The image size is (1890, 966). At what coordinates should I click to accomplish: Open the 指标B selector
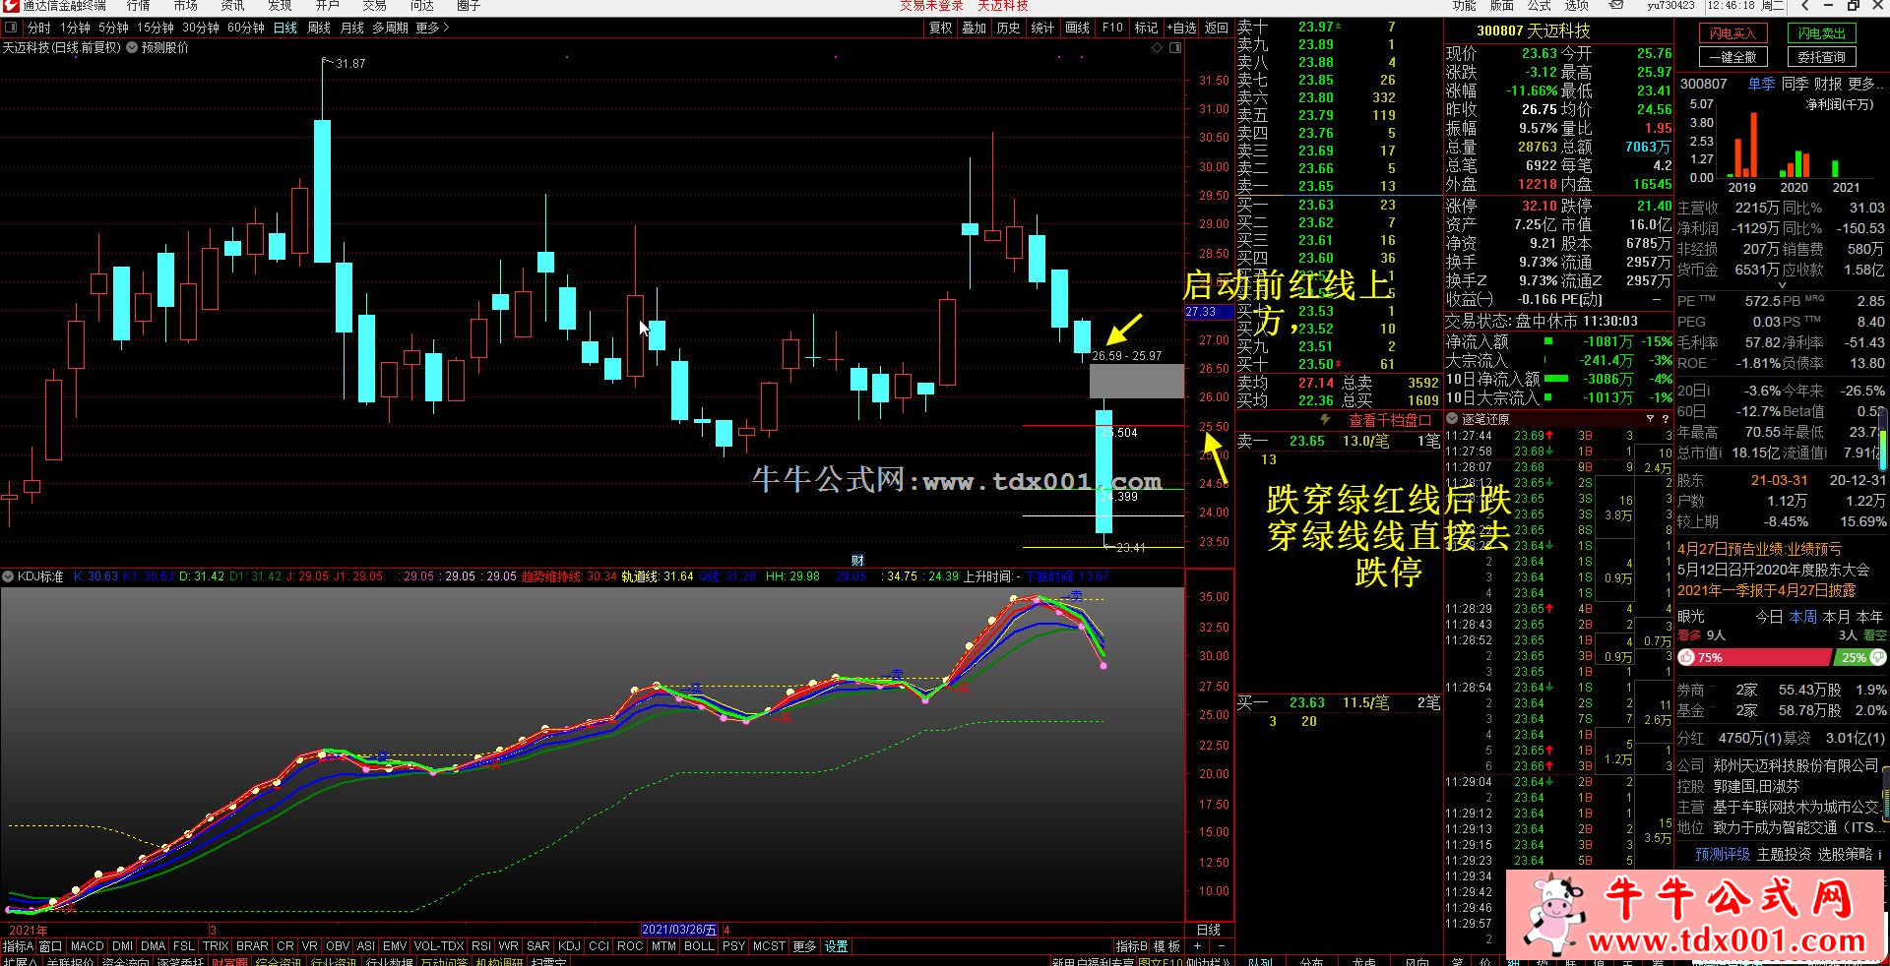pyautogui.click(x=1132, y=946)
